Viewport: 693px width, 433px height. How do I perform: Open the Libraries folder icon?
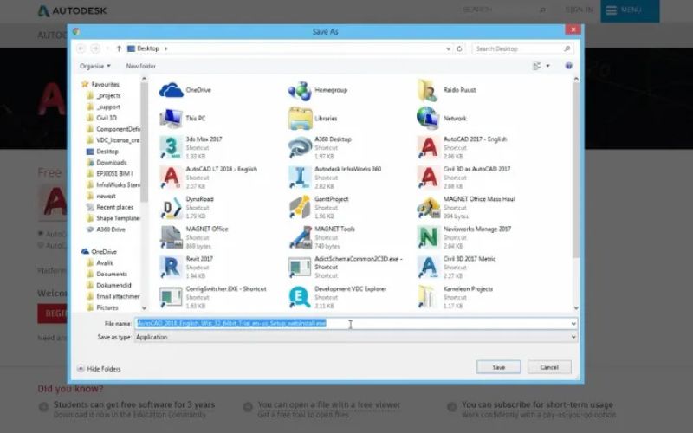(313, 119)
